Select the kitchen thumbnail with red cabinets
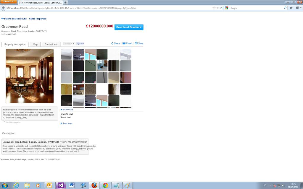Image resolution: width=303 pixels, height=189 pixels. [78, 89]
